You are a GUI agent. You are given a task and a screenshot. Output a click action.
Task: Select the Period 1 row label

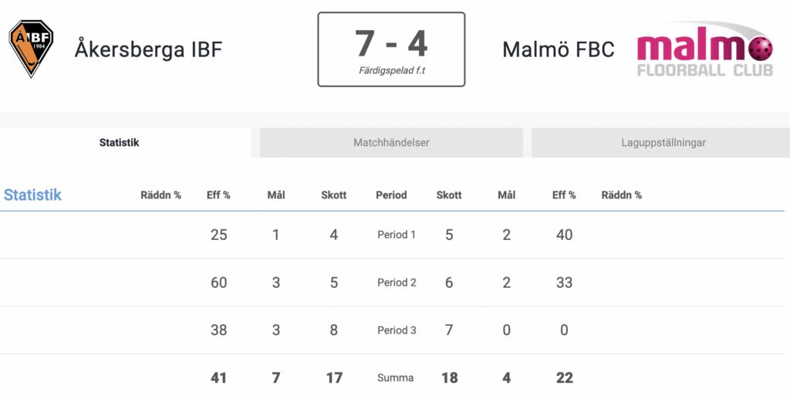397,235
